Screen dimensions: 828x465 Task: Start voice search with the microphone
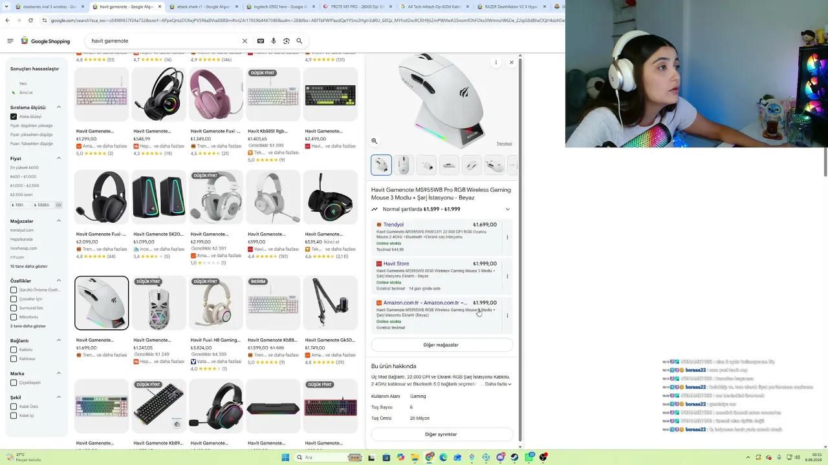point(274,41)
